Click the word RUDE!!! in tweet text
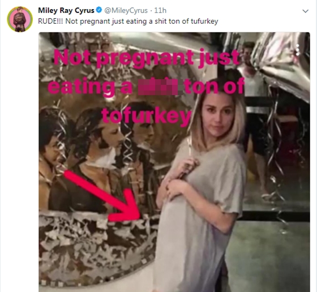 [x=50, y=21]
